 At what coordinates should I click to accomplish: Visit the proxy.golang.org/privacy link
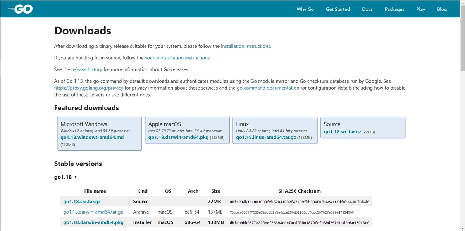89,88
